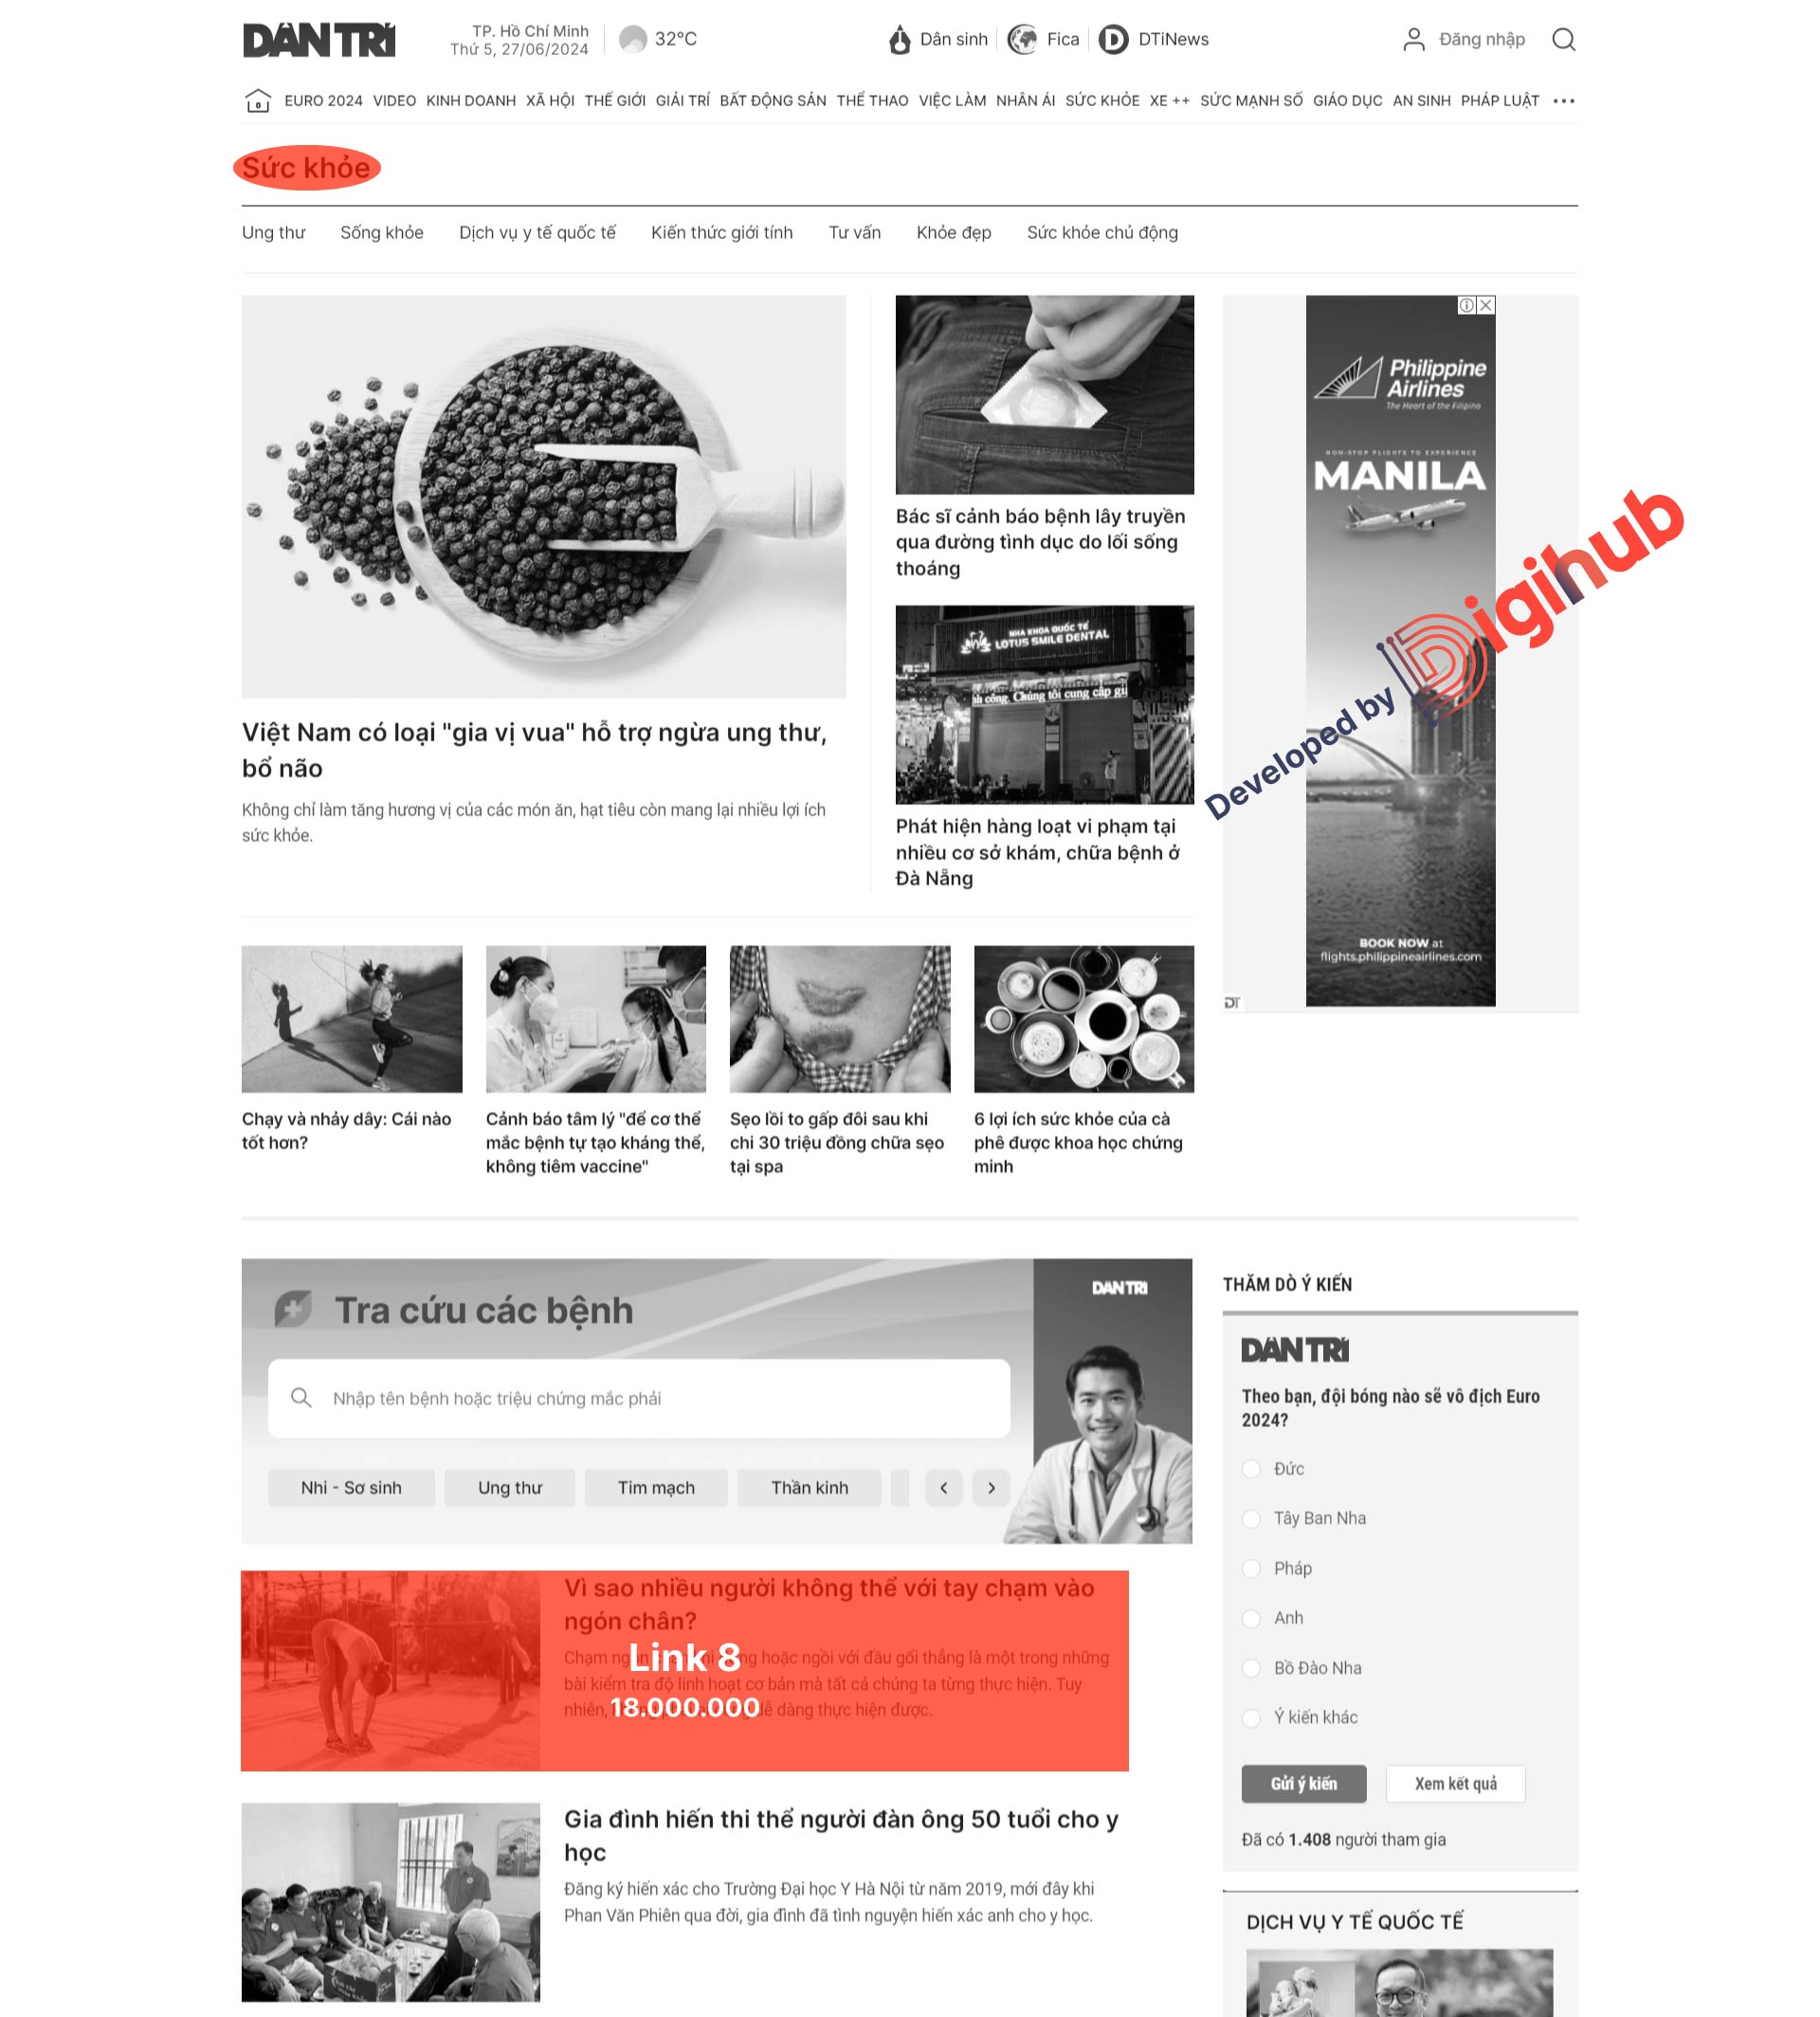Click Gửi ý kiến button in poll
The width and height of the screenshot is (1820, 2017).
(1303, 1782)
